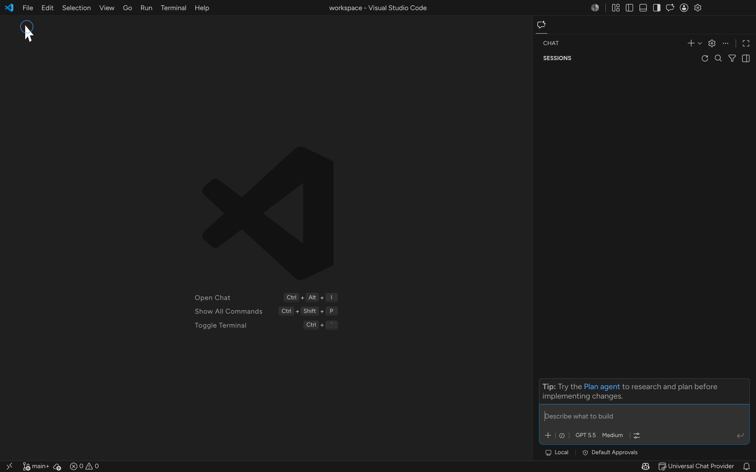Click the main+ branch indicator
The image size is (756, 472).
tap(36, 466)
